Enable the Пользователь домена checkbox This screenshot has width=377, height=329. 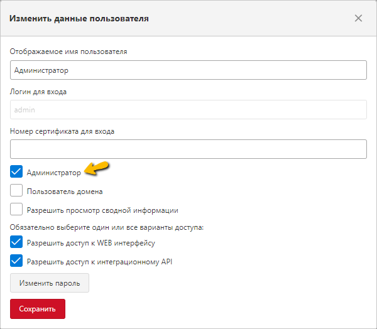click(16, 190)
